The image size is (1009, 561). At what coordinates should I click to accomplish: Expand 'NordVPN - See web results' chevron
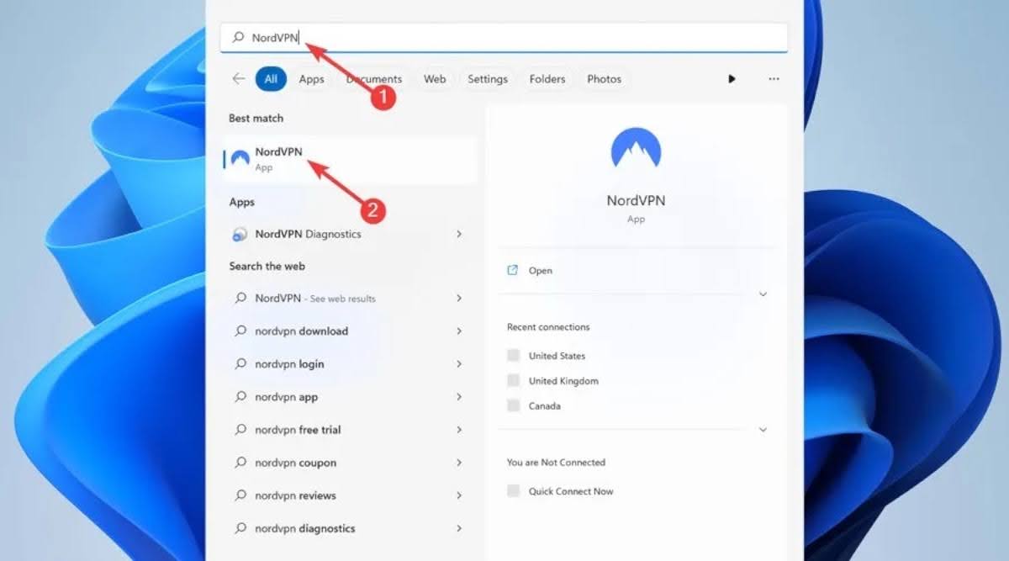pyautogui.click(x=459, y=299)
